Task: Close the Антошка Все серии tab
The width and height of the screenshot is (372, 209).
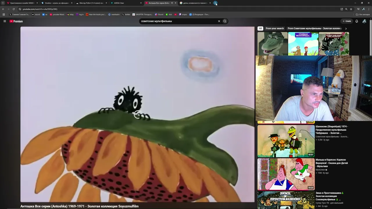Action: click(x=176, y=3)
